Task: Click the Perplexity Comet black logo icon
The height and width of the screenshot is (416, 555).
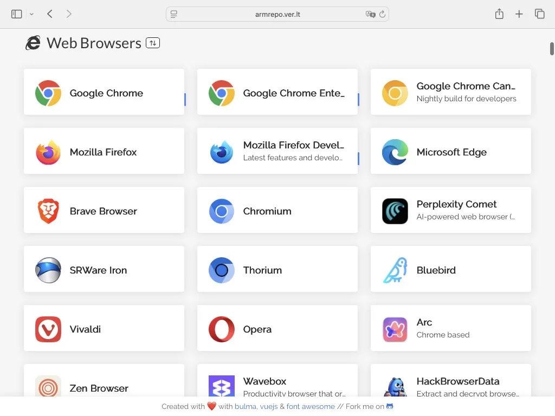Action: (x=395, y=211)
